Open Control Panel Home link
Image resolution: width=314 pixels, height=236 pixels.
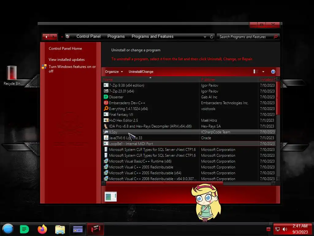click(65, 48)
